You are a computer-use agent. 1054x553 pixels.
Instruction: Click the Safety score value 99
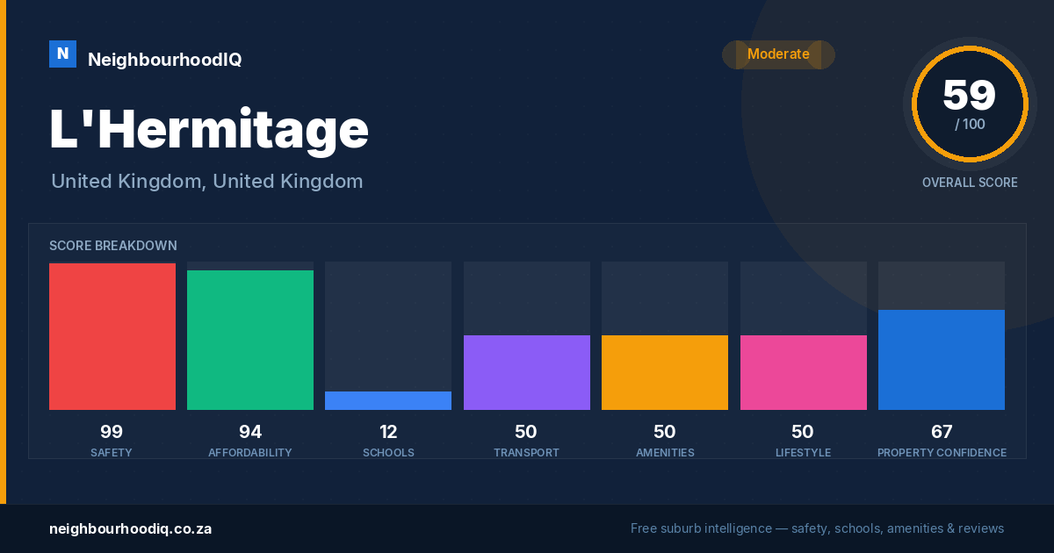(112, 432)
